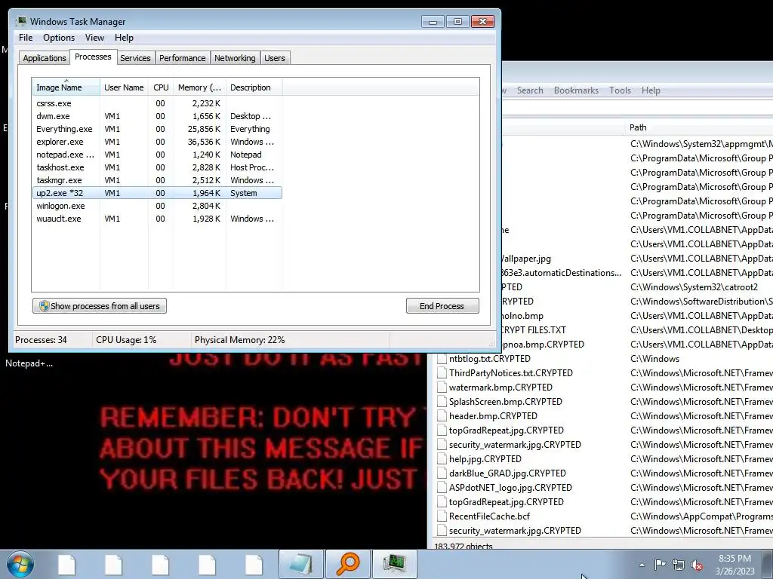Show hidden tray icons arrow
Screen dimensions: 773x579
(x=642, y=565)
